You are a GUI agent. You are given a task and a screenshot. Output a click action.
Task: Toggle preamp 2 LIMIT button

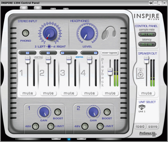click(x=100, y=126)
